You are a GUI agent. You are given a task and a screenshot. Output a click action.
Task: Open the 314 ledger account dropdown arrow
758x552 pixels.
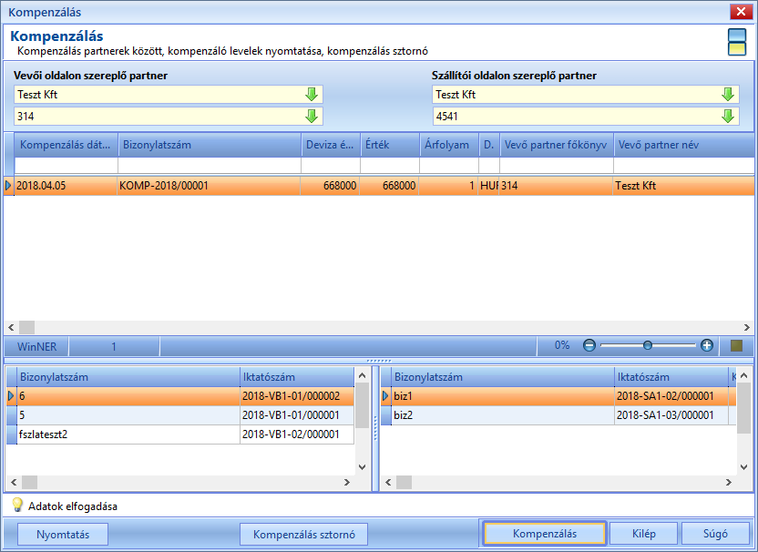(x=312, y=116)
